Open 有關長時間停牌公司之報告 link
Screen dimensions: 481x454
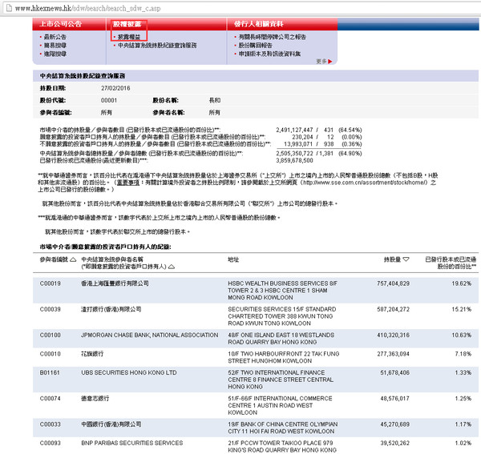coord(273,37)
